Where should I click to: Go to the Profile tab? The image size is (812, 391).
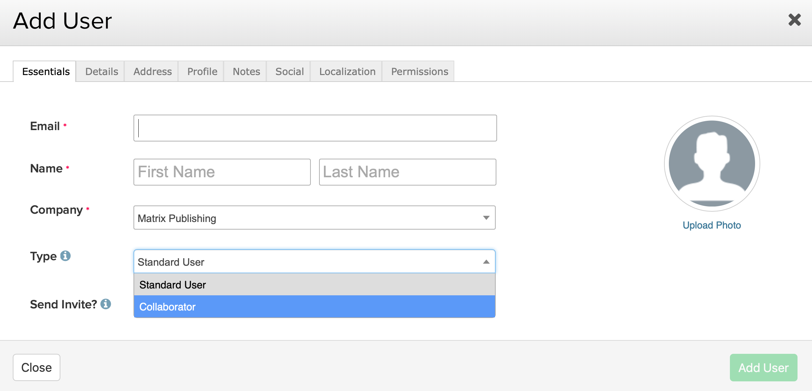[202, 72]
